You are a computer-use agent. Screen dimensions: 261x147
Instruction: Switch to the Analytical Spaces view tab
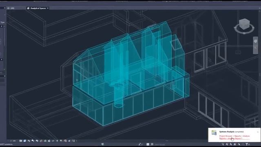coord(38,8)
